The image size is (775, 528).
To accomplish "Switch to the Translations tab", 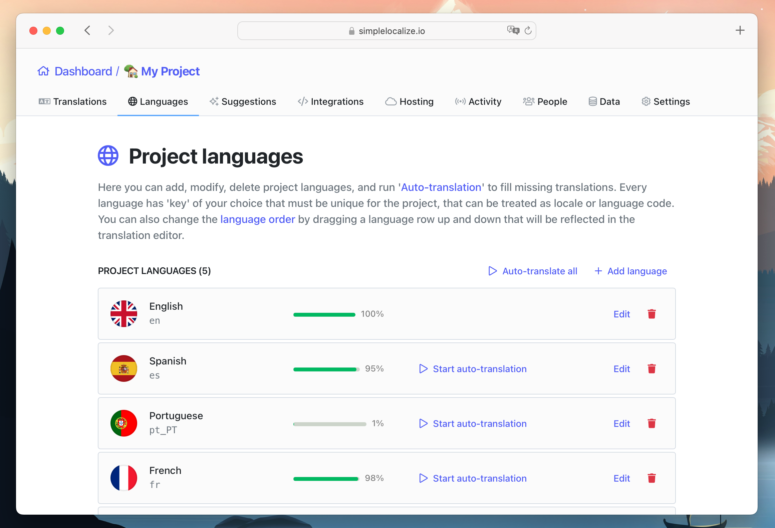I will 72,101.
